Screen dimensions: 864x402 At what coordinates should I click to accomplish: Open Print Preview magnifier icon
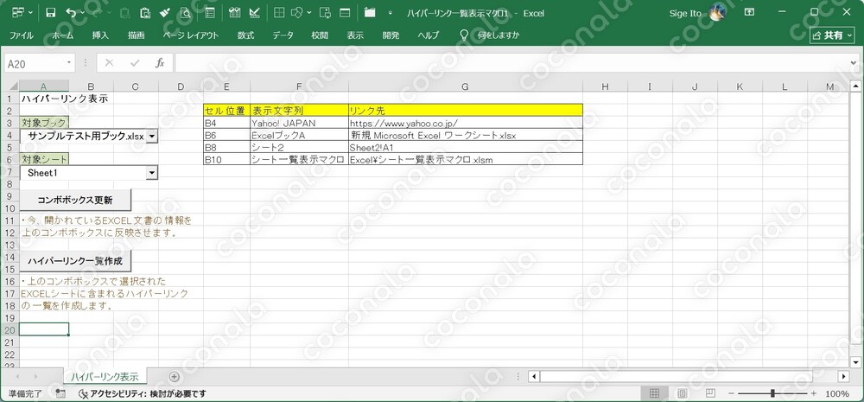coord(186,13)
